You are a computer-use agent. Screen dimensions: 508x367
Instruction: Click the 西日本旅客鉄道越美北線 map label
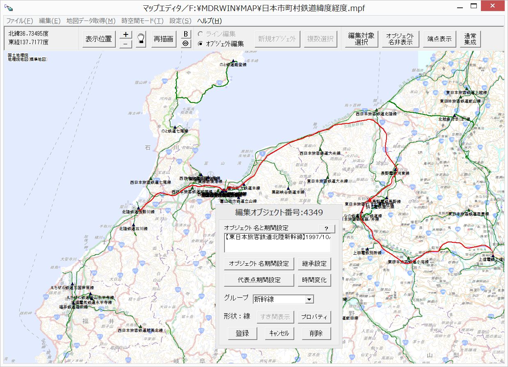(140, 330)
